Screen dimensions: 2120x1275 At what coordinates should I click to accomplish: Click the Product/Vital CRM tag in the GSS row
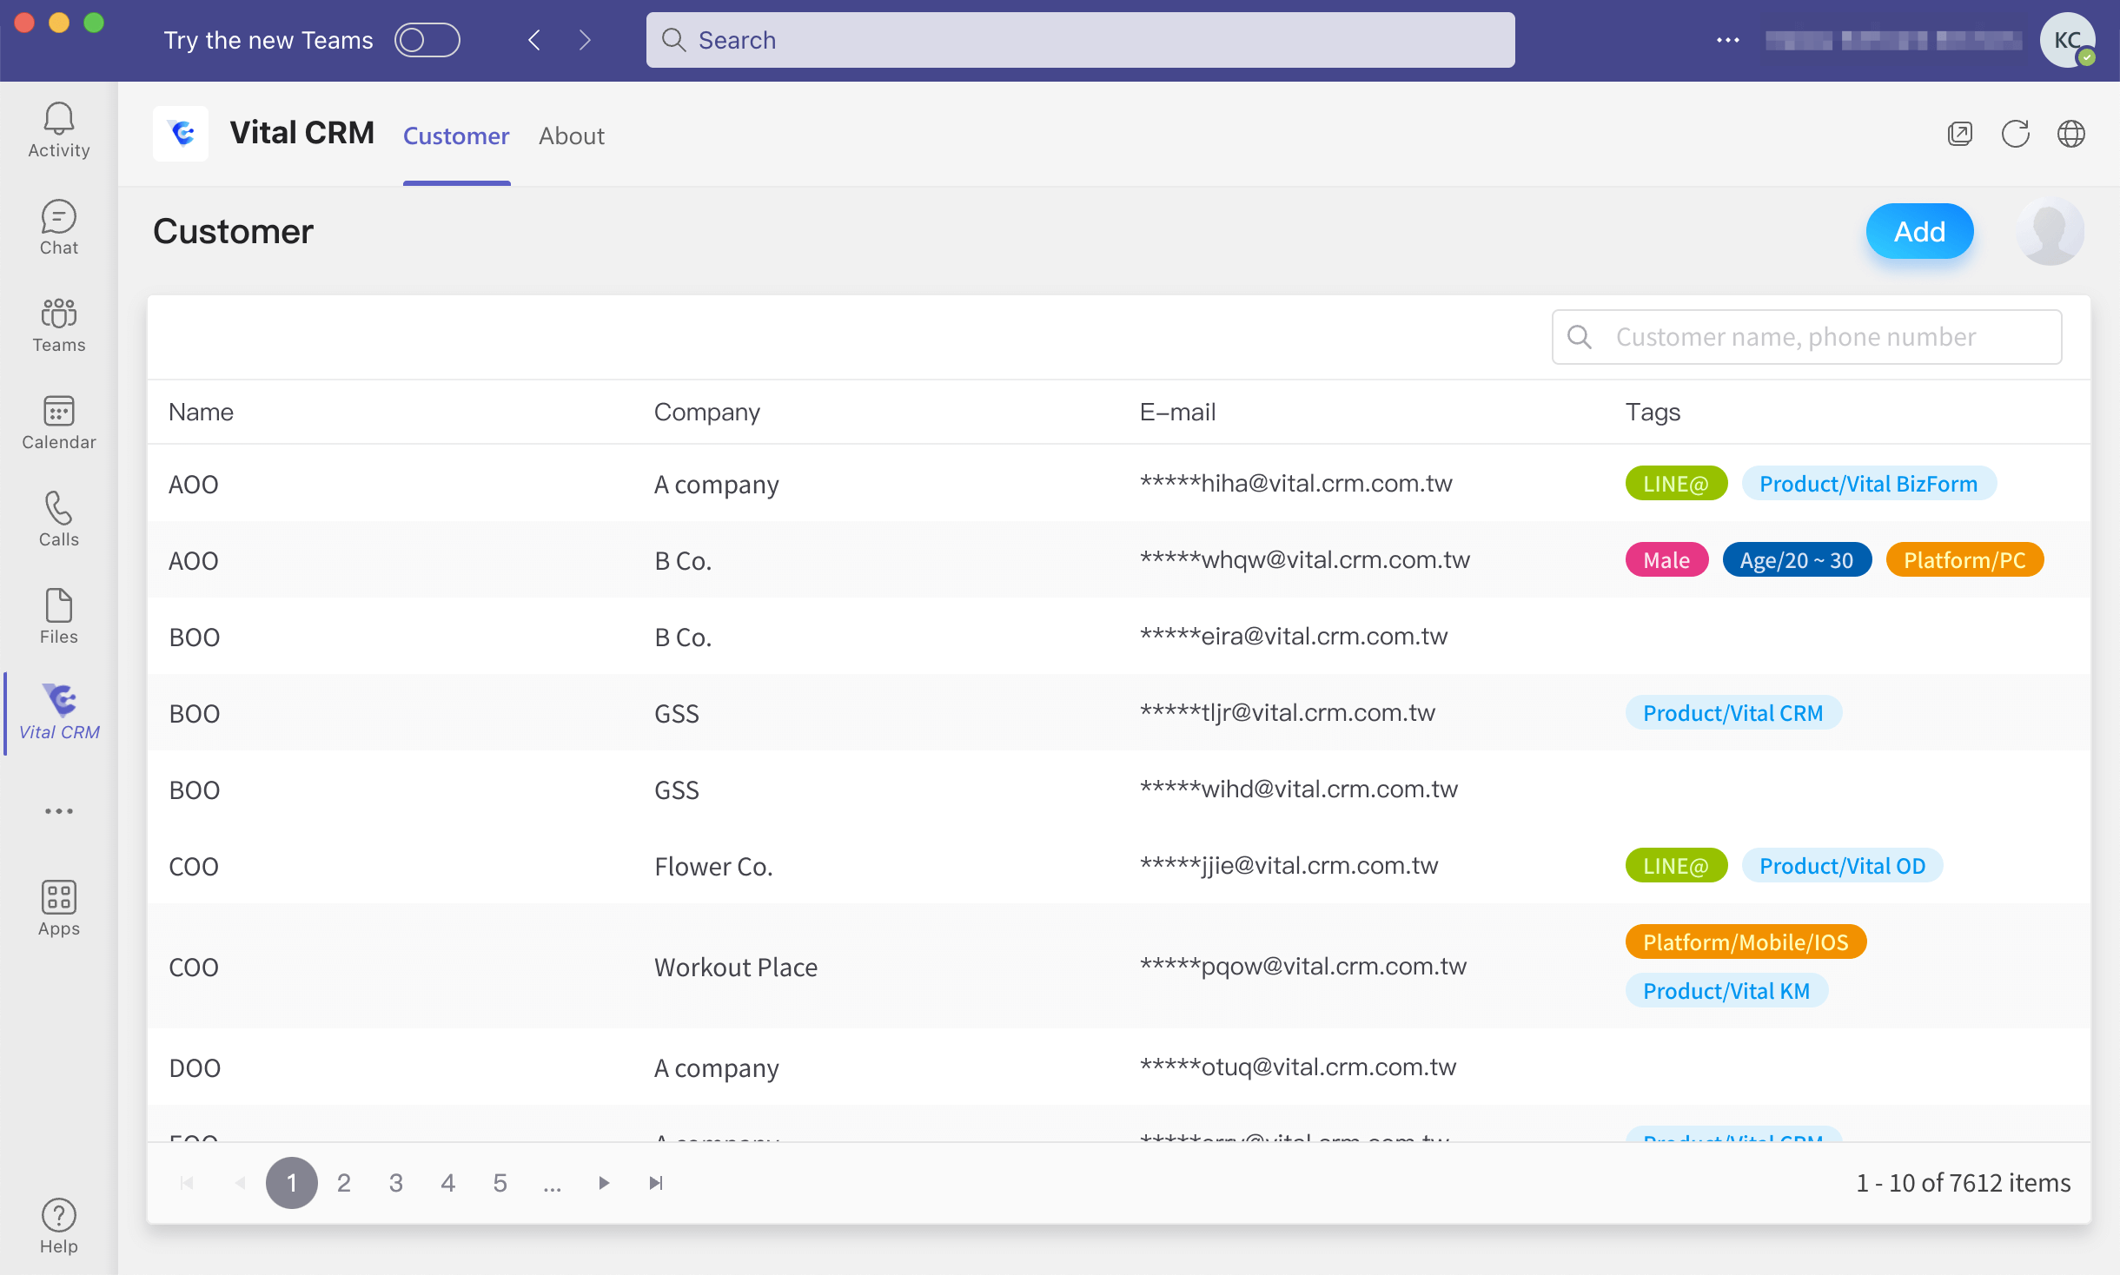pyautogui.click(x=1733, y=713)
